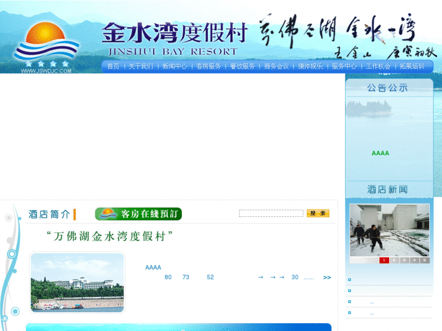Click the blue AAAA text in hotel intro

[153, 268]
